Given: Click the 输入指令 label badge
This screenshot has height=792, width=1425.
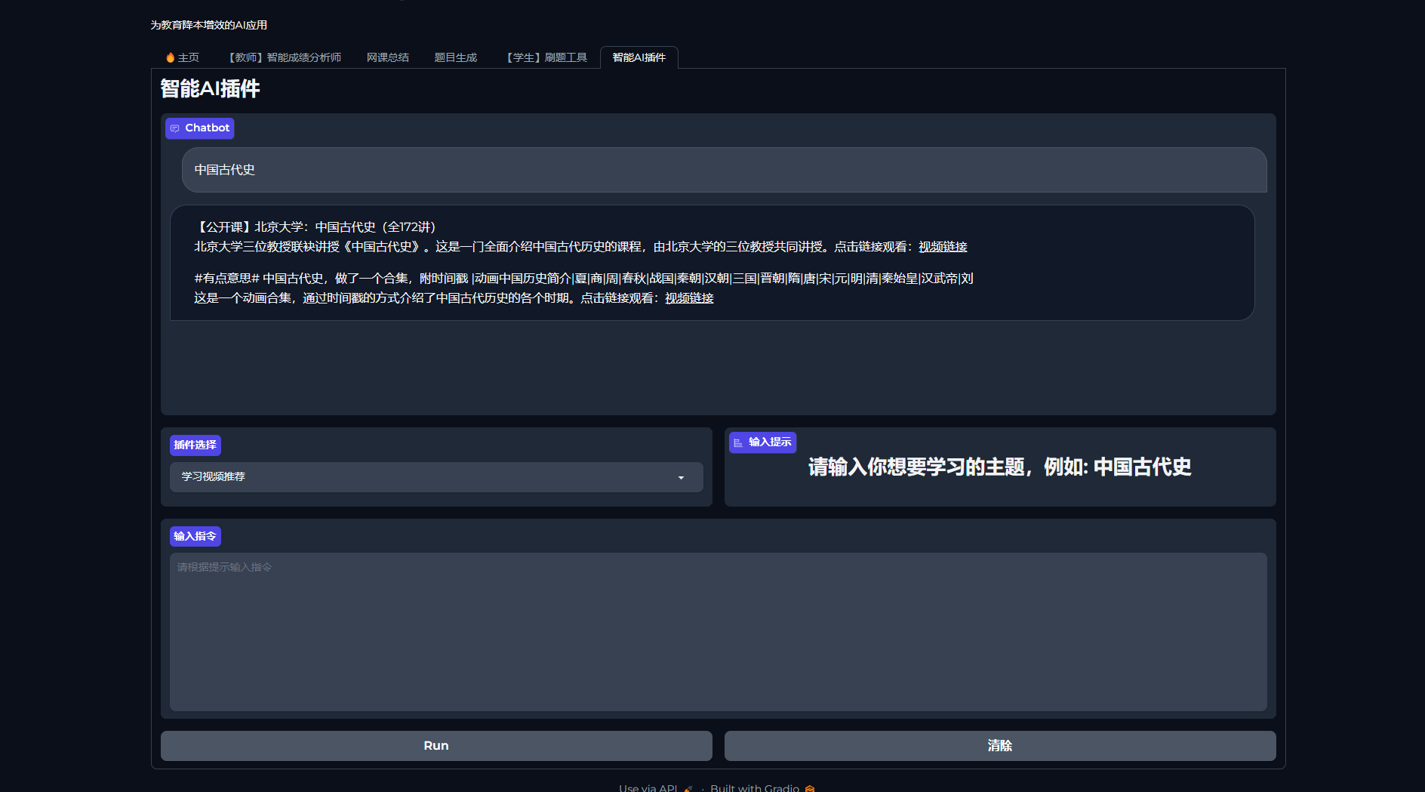Looking at the screenshot, I should click(195, 536).
